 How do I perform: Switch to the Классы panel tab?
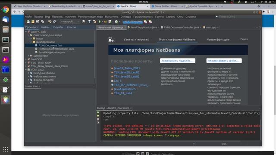click(x=72, y=27)
